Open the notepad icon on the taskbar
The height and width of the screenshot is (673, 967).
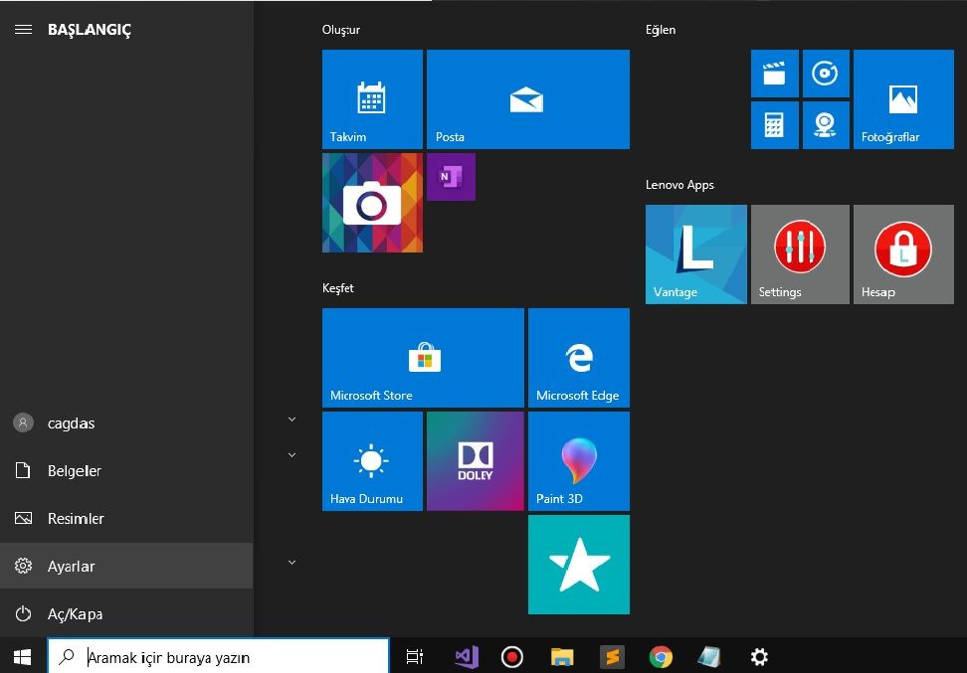(x=709, y=656)
